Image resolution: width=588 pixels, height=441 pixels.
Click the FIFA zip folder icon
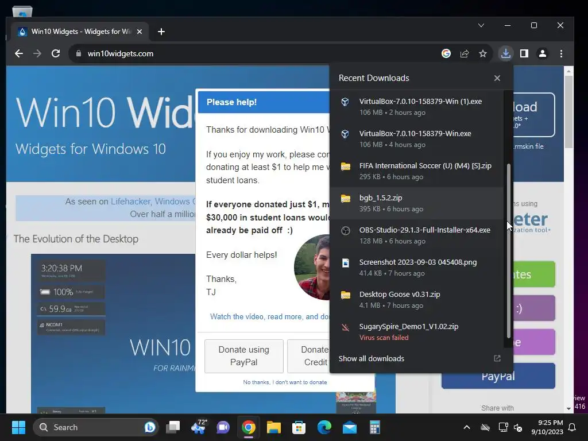click(345, 166)
